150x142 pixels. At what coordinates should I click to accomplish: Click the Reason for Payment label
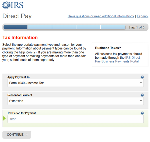coord(20,95)
